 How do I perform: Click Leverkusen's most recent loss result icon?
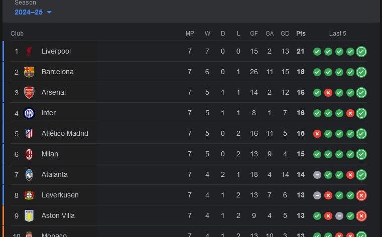click(361, 195)
